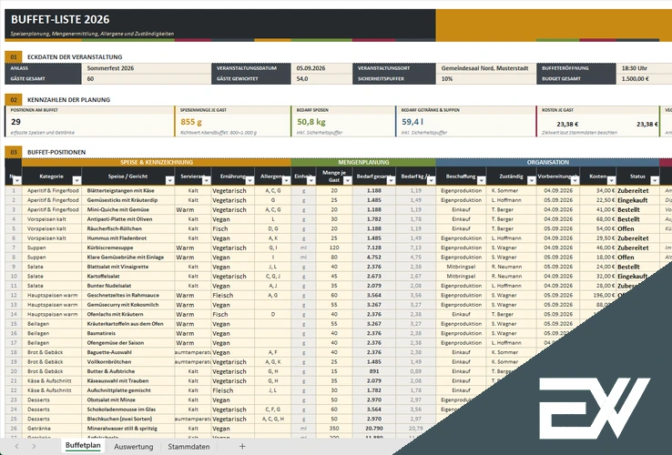Select the Kürbiscremesuppe cell
672x455 pixels.
pos(127,248)
